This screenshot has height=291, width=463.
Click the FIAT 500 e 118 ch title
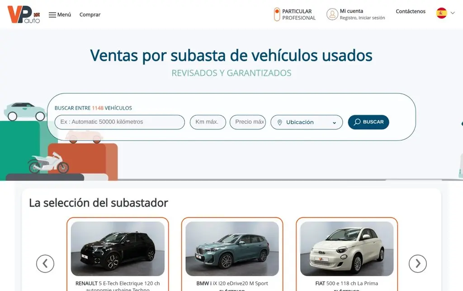347,283
